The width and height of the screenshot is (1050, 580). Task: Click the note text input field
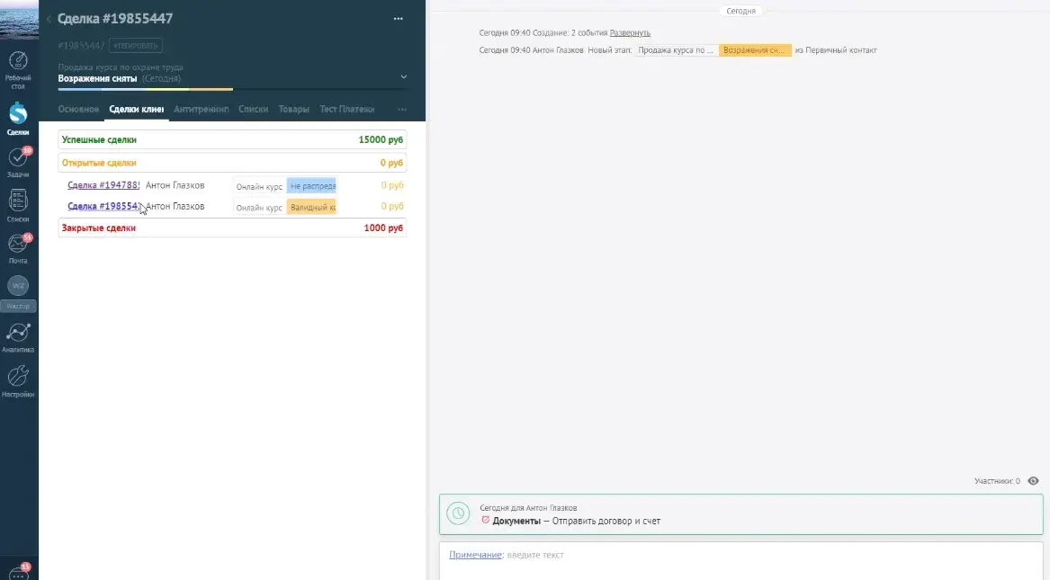[x=741, y=555]
